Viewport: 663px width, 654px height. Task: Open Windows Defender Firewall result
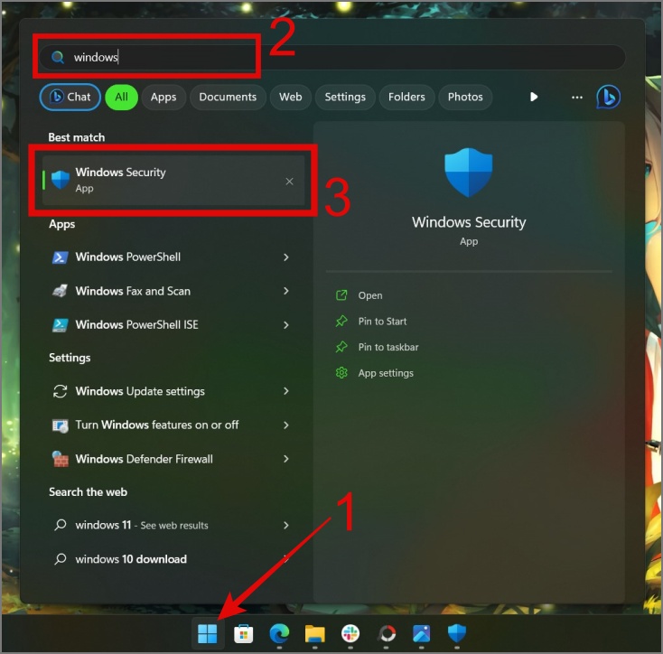point(173,459)
